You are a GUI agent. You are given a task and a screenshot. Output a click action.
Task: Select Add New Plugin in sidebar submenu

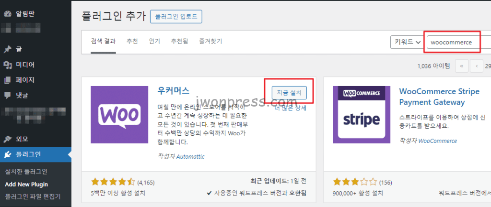tap(26, 184)
